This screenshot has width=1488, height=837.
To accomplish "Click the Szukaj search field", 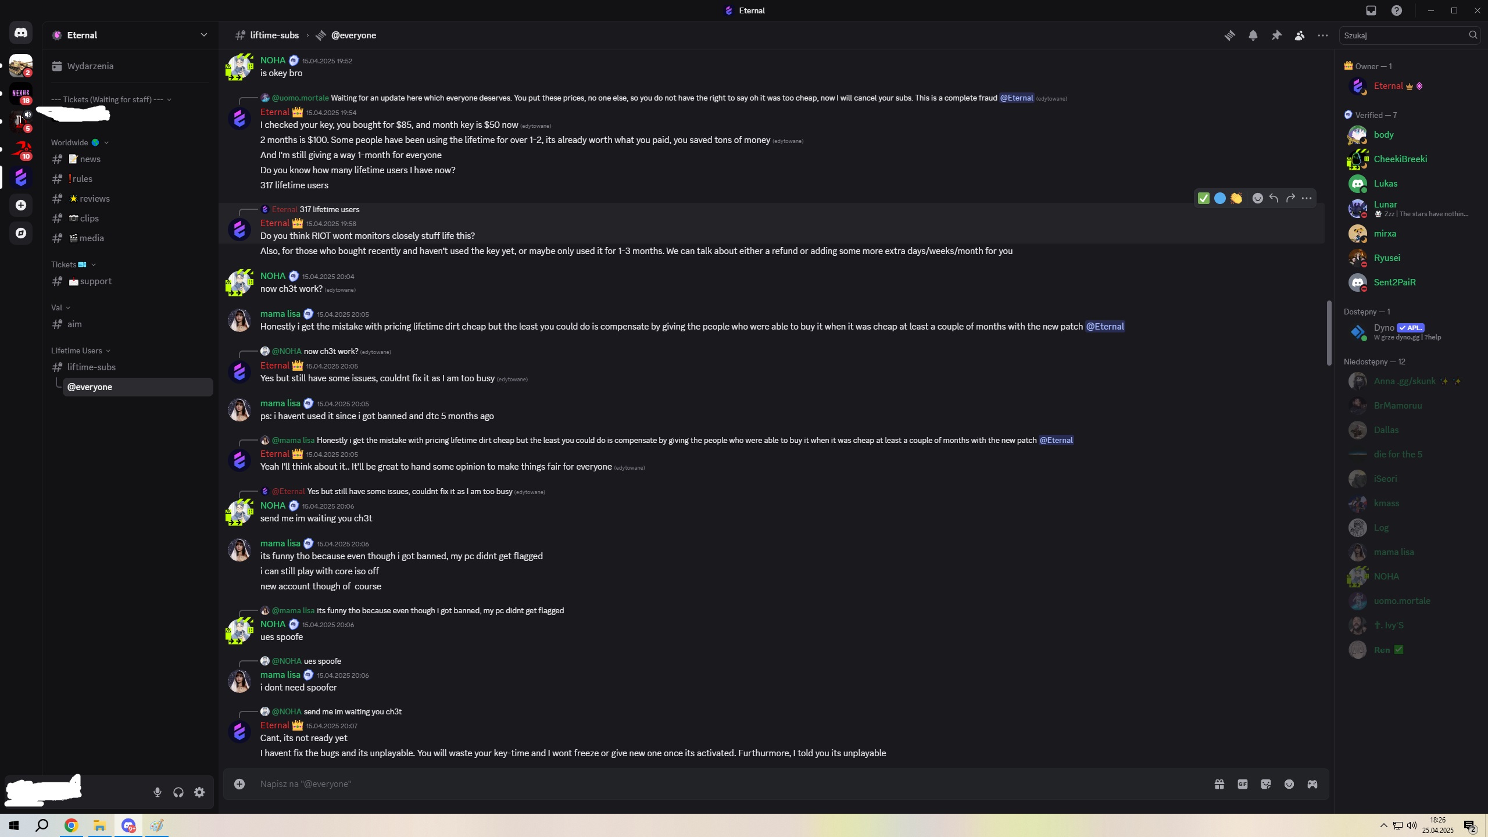I will point(1404,35).
